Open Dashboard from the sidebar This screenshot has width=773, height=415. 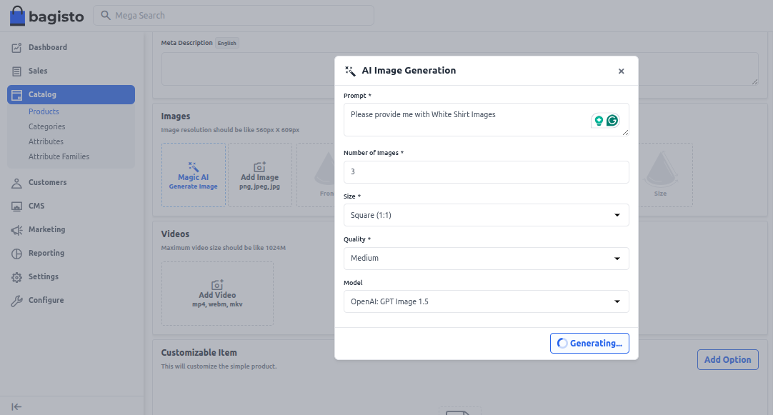47,47
